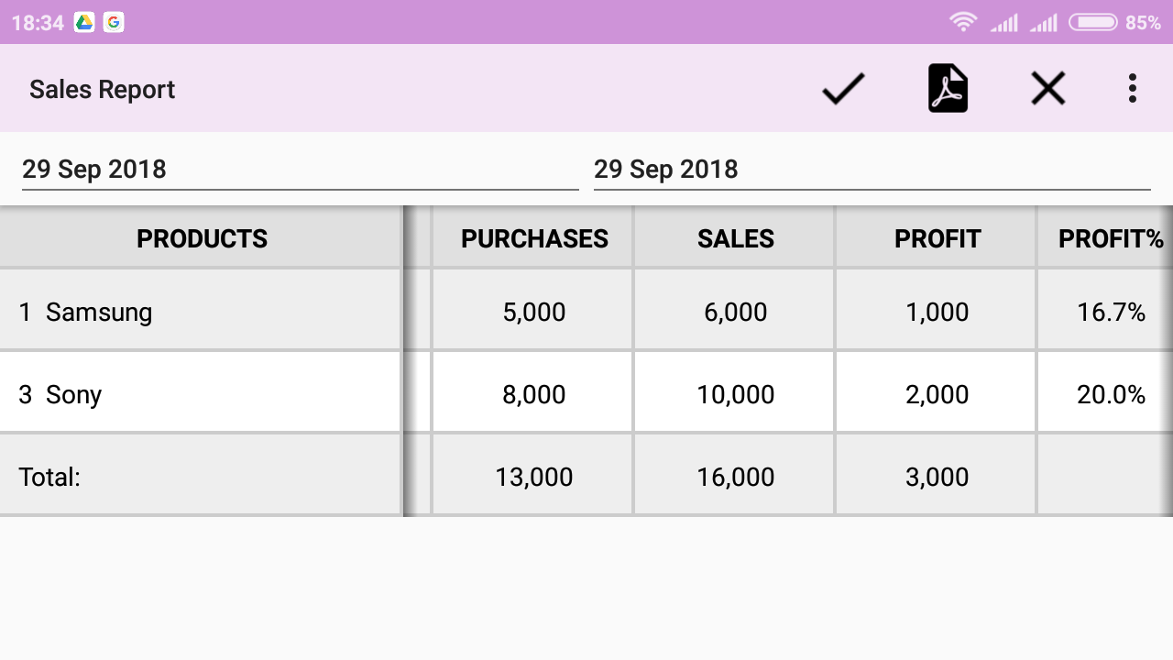Click Sony profit percent 20.0%
1173x660 pixels.
pyautogui.click(x=1112, y=394)
